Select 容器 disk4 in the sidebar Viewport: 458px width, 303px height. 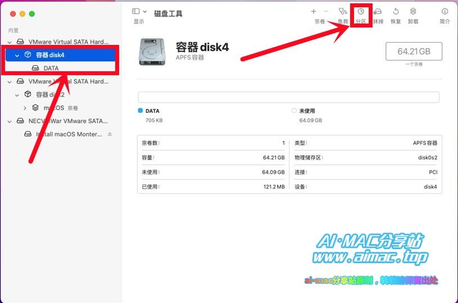click(x=60, y=55)
